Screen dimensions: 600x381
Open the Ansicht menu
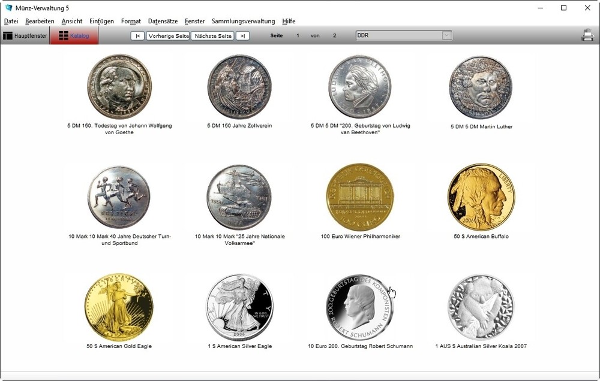coord(71,21)
